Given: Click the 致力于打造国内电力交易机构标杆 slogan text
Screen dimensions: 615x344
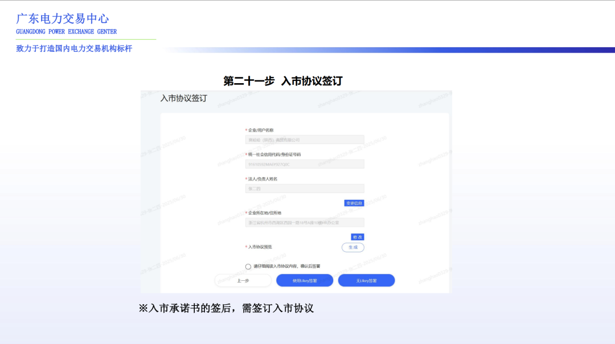Looking at the screenshot, I should [74, 49].
